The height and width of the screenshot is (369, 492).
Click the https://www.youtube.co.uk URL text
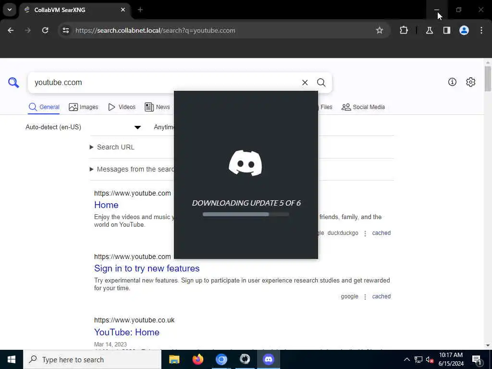point(135,320)
